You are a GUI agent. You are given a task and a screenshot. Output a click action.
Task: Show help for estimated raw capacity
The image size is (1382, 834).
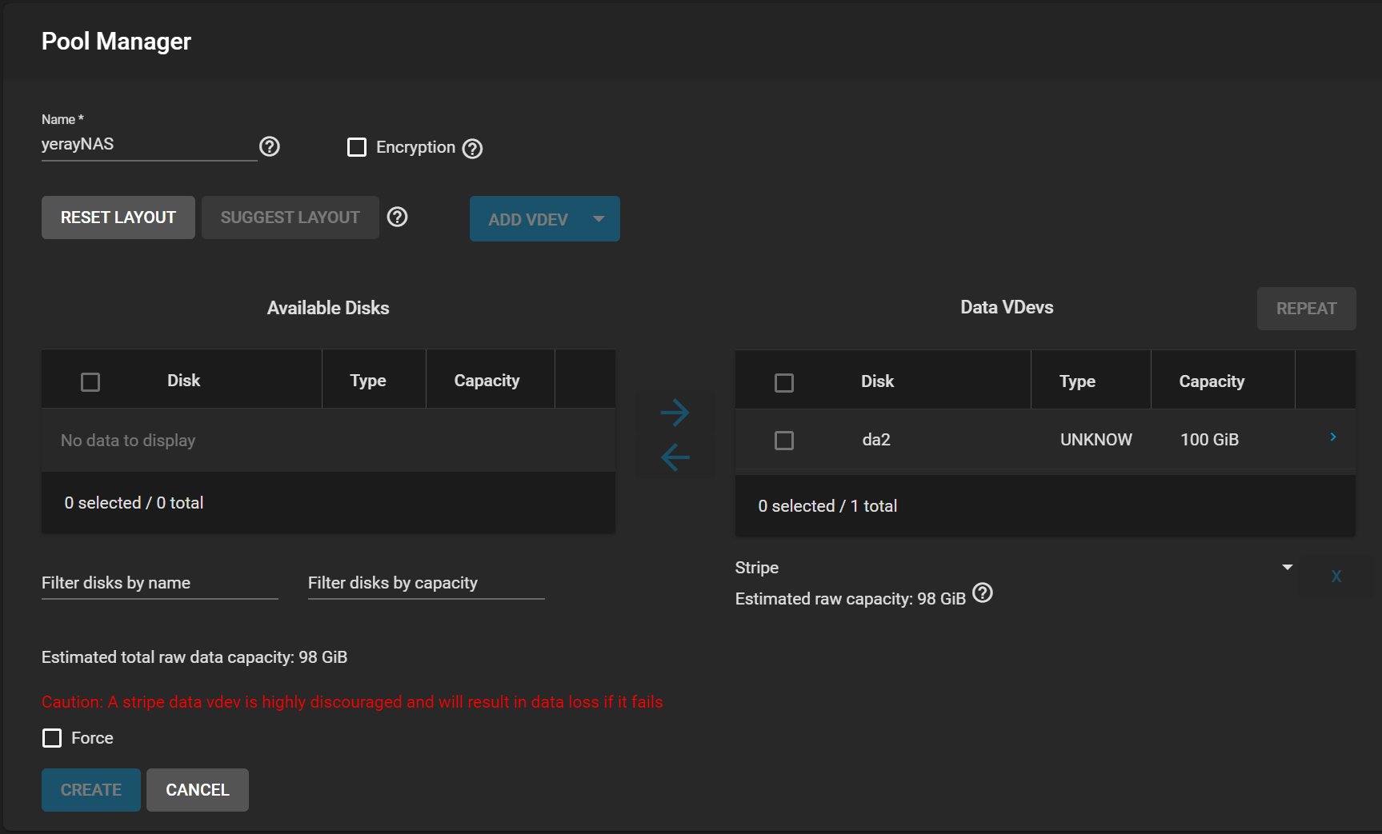coord(983,593)
